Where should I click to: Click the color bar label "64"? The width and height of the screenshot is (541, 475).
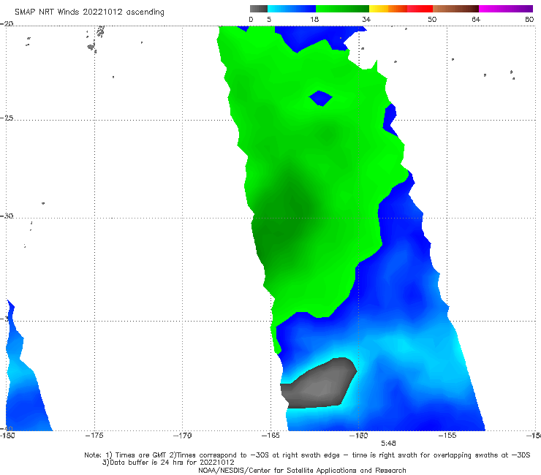click(x=476, y=19)
